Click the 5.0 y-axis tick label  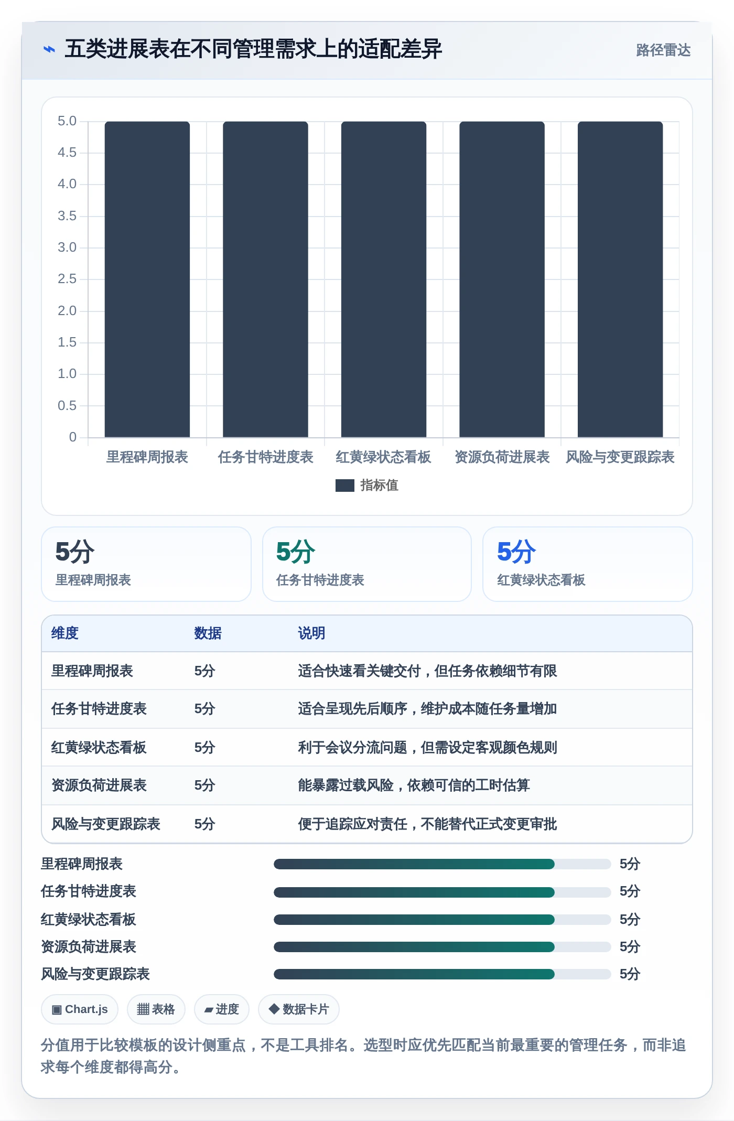67,121
